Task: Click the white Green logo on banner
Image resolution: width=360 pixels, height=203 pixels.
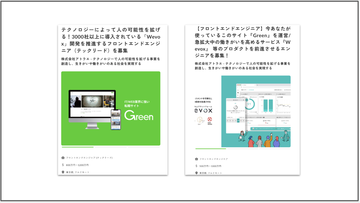Action: [139, 116]
